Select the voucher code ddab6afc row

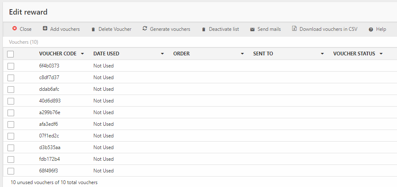(x=49, y=89)
